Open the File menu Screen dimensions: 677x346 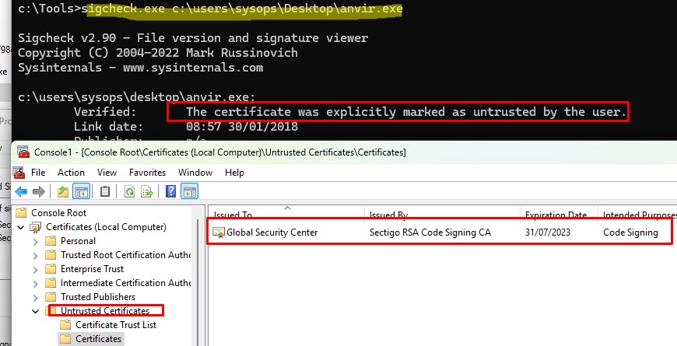point(37,172)
